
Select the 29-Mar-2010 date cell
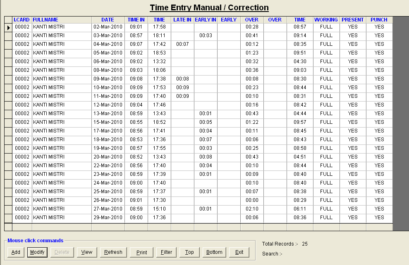(x=108, y=218)
